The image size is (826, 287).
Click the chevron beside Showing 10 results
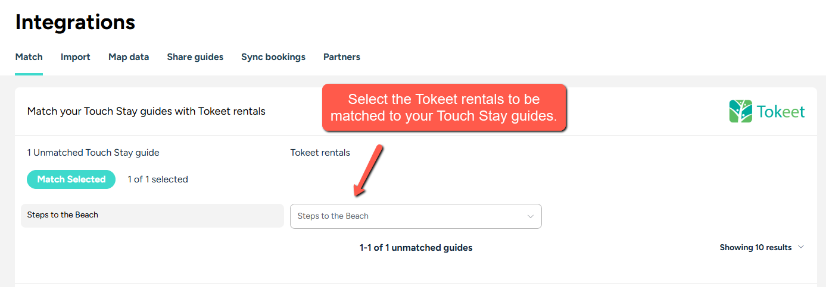coord(801,247)
